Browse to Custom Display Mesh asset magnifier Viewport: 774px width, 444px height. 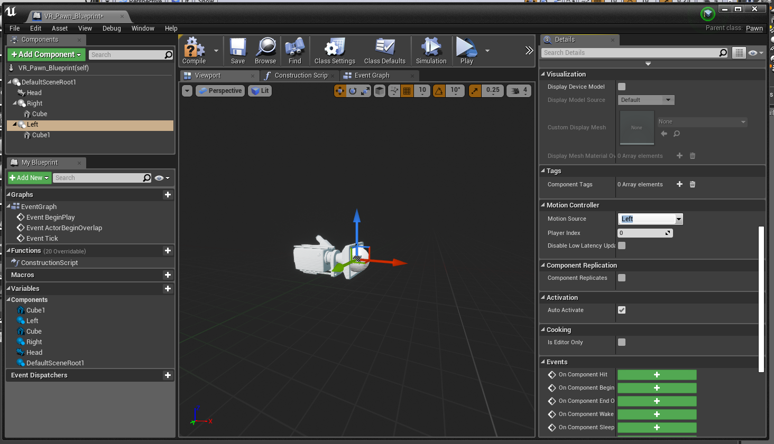(x=677, y=134)
